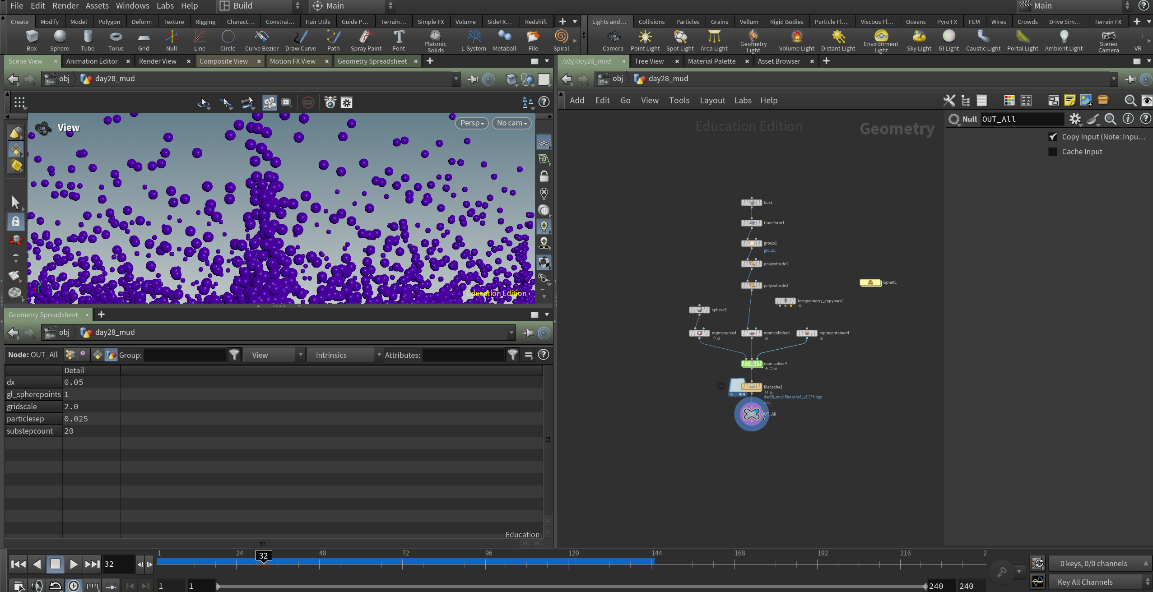Open the Persp viewport dropdown

coord(472,123)
